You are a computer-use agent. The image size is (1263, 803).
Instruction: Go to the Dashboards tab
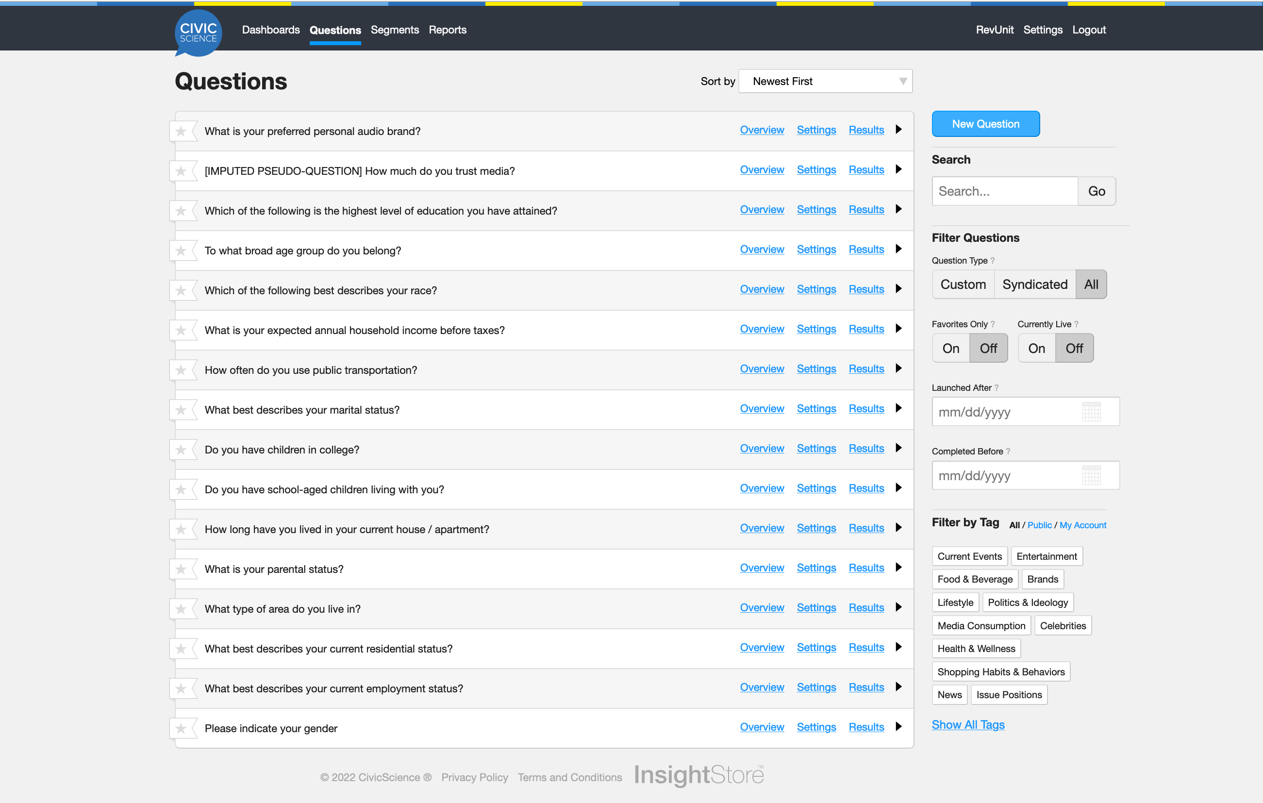pyautogui.click(x=271, y=30)
